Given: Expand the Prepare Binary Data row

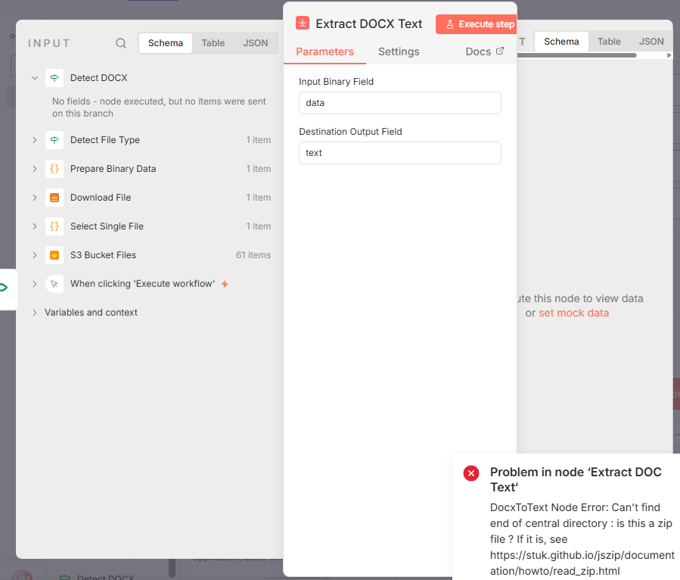Looking at the screenshot, I should pyautogui.click(x=35, y=168).
